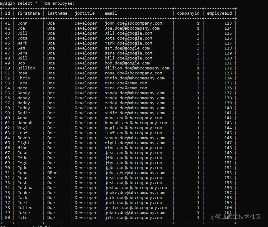Click firstname 'Jdsn' cell

point(22,153)
